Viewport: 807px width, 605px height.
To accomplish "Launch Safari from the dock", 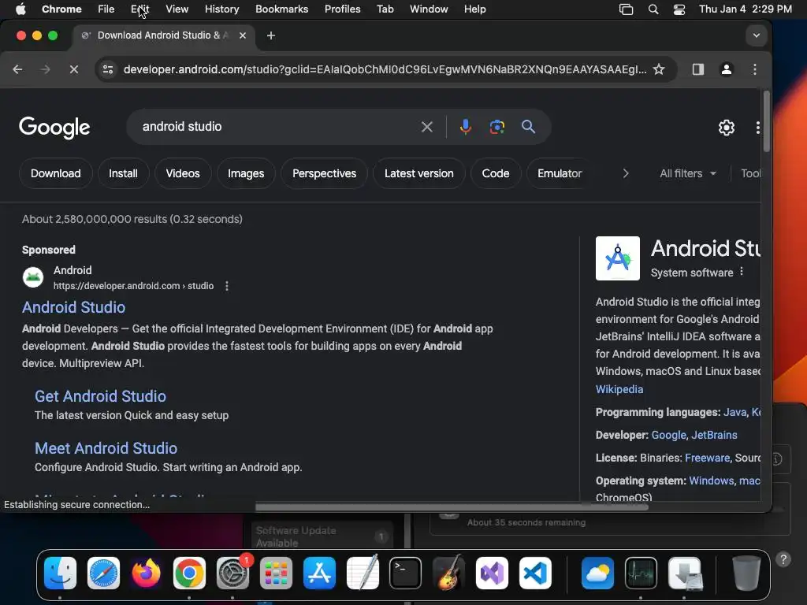I will pyautogui.click(x=103, y=573).
